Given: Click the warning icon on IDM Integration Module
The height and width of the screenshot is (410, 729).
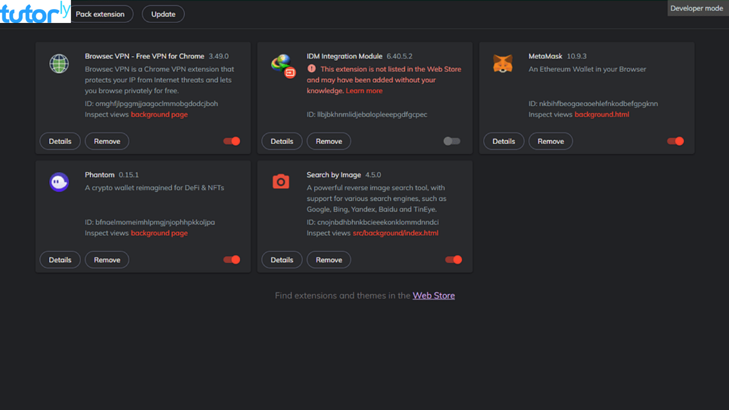Looking at the screenshot, I should 311,69.
